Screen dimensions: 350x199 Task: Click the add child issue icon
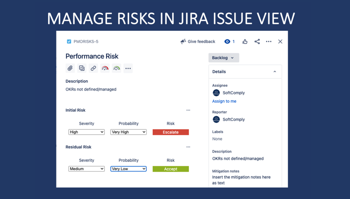(x=82, y=68)
